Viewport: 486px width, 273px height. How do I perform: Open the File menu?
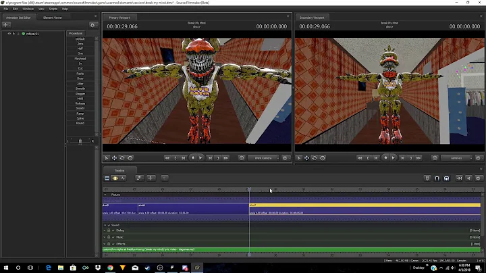(x=6, y=9)
